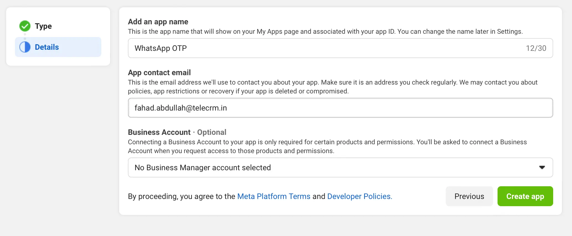Click the 12/30 character counter

[536, 48]
